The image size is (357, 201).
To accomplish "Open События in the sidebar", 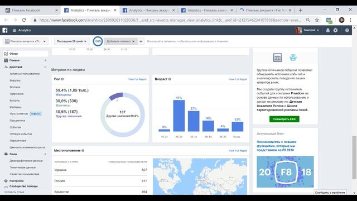I will click(x=15, y=127).
